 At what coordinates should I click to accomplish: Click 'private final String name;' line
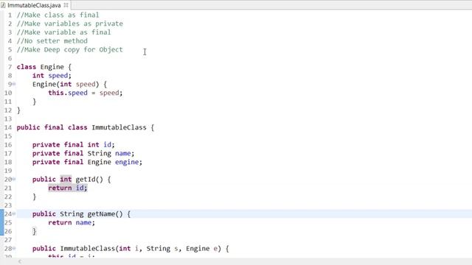pos(83,154)
